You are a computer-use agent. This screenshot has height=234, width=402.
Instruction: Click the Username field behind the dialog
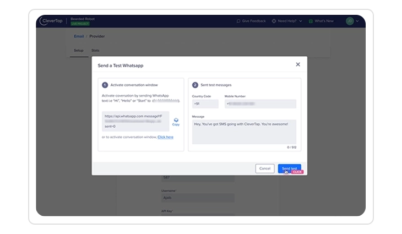point(198,198)
